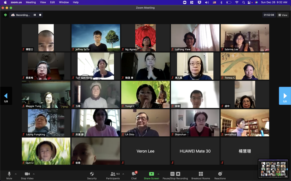291x181 pixels.
Task: Expand the video options arrow beside Stop Video
Action: click(34, 174)
